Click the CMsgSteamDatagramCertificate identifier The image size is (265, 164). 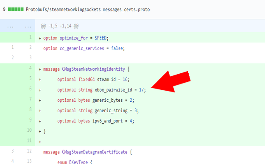pyautogui.click(x=95, y=152)
